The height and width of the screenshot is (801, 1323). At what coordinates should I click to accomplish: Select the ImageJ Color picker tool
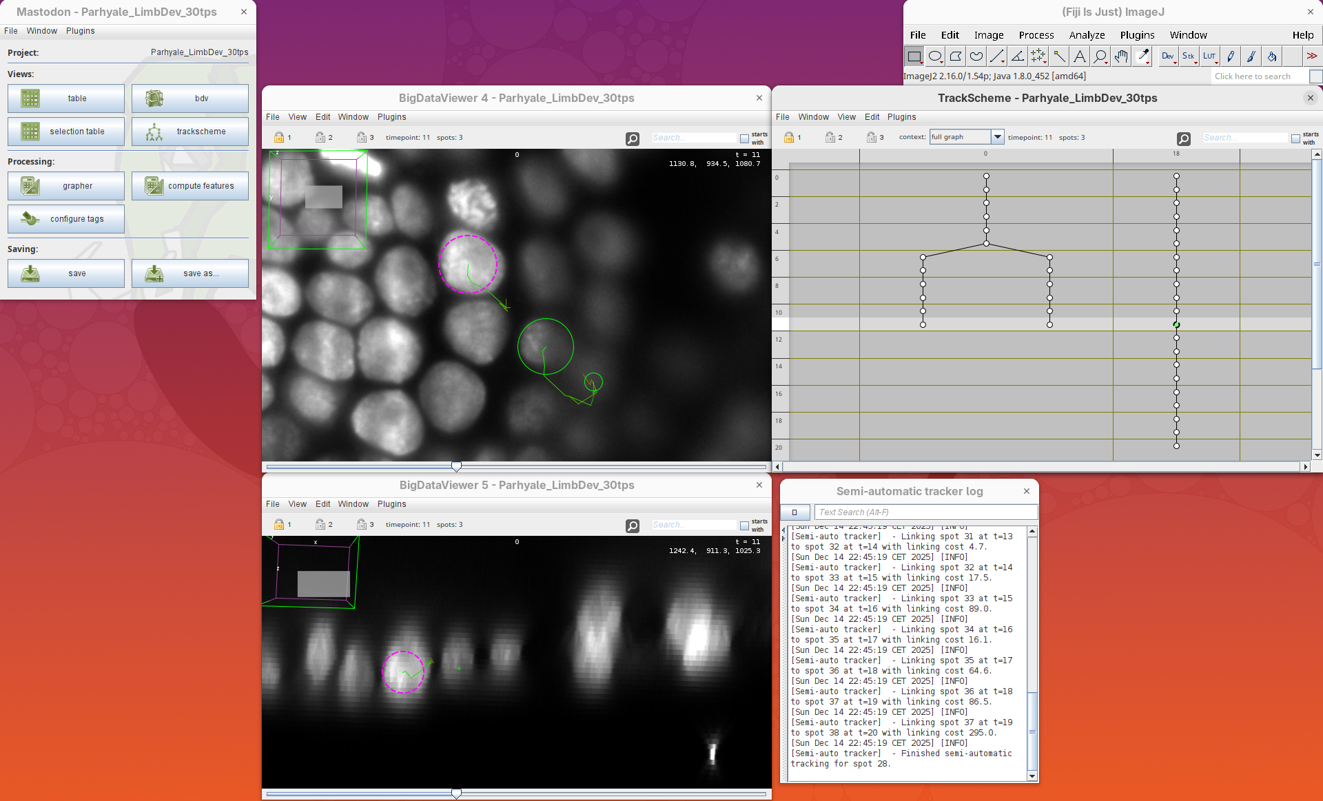[1142, 56]
